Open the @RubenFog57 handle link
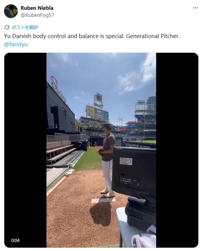The image size is (202, 251). 38,15
